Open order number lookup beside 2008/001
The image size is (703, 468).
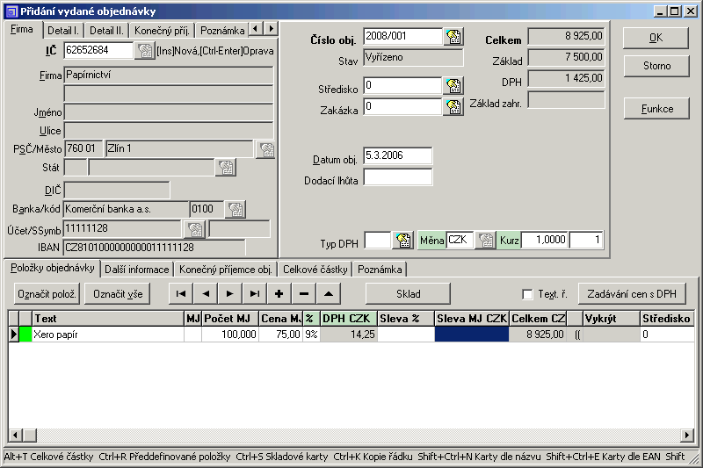coord(453,37)
